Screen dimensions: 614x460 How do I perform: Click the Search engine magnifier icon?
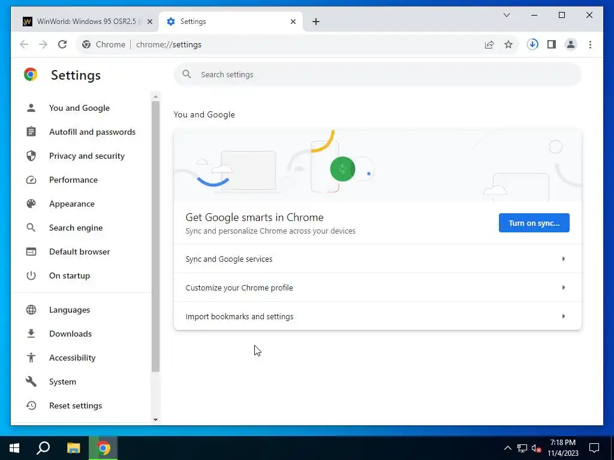pos(31,228)
